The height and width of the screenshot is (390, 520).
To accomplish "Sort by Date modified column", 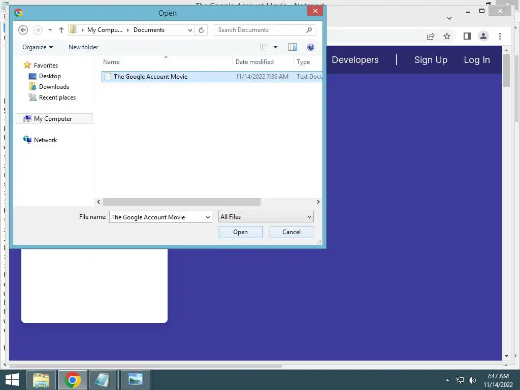I will tap(254, 61).
